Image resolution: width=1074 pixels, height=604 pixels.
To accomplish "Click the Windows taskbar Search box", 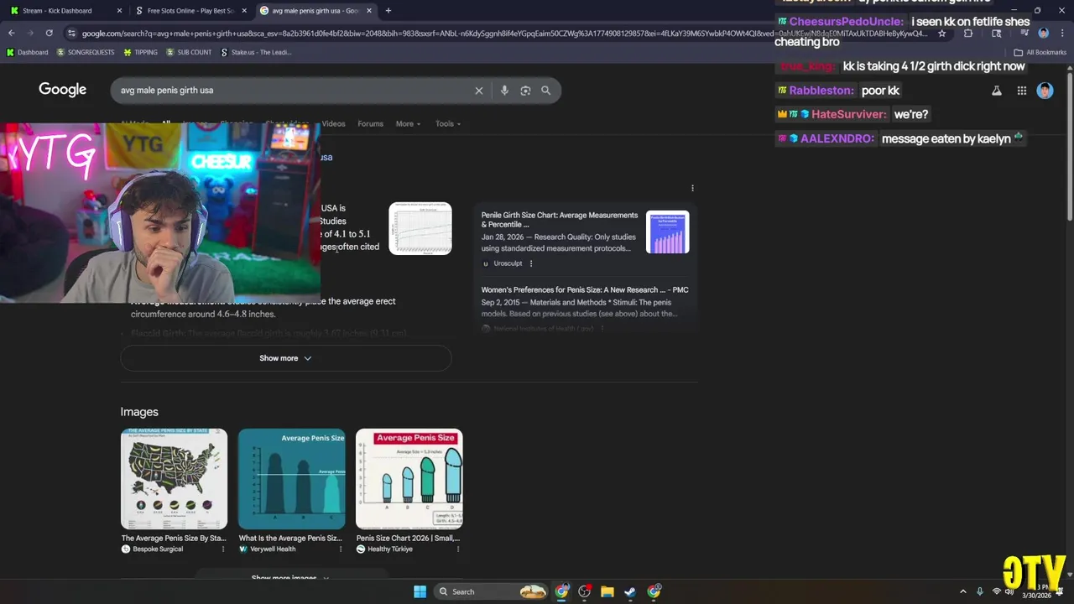I will tap(491, 591).
